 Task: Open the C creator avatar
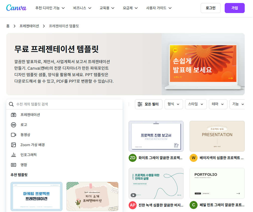194,205
